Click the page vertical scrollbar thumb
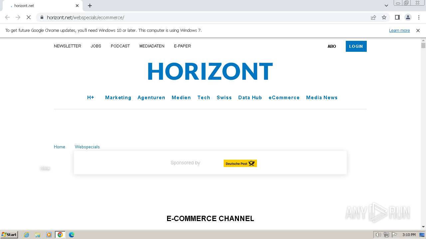 point(423,45)
